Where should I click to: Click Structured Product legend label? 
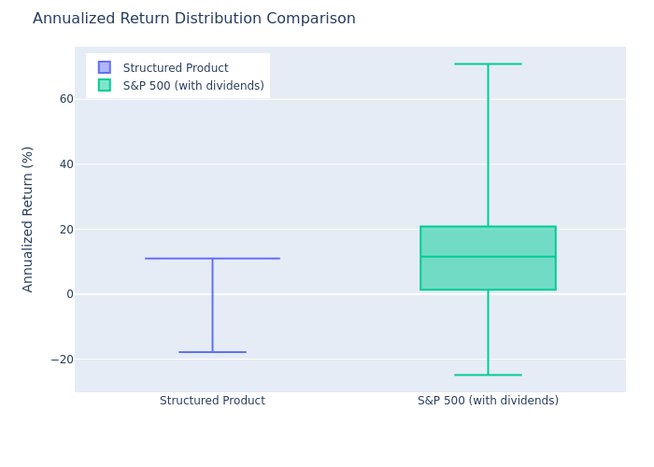click(x=176, y=67)
